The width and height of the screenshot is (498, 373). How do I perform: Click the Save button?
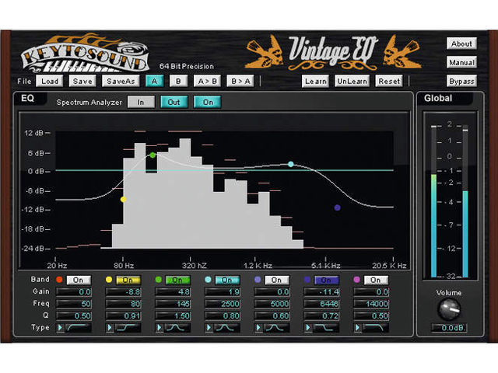[x=82, y=81]
